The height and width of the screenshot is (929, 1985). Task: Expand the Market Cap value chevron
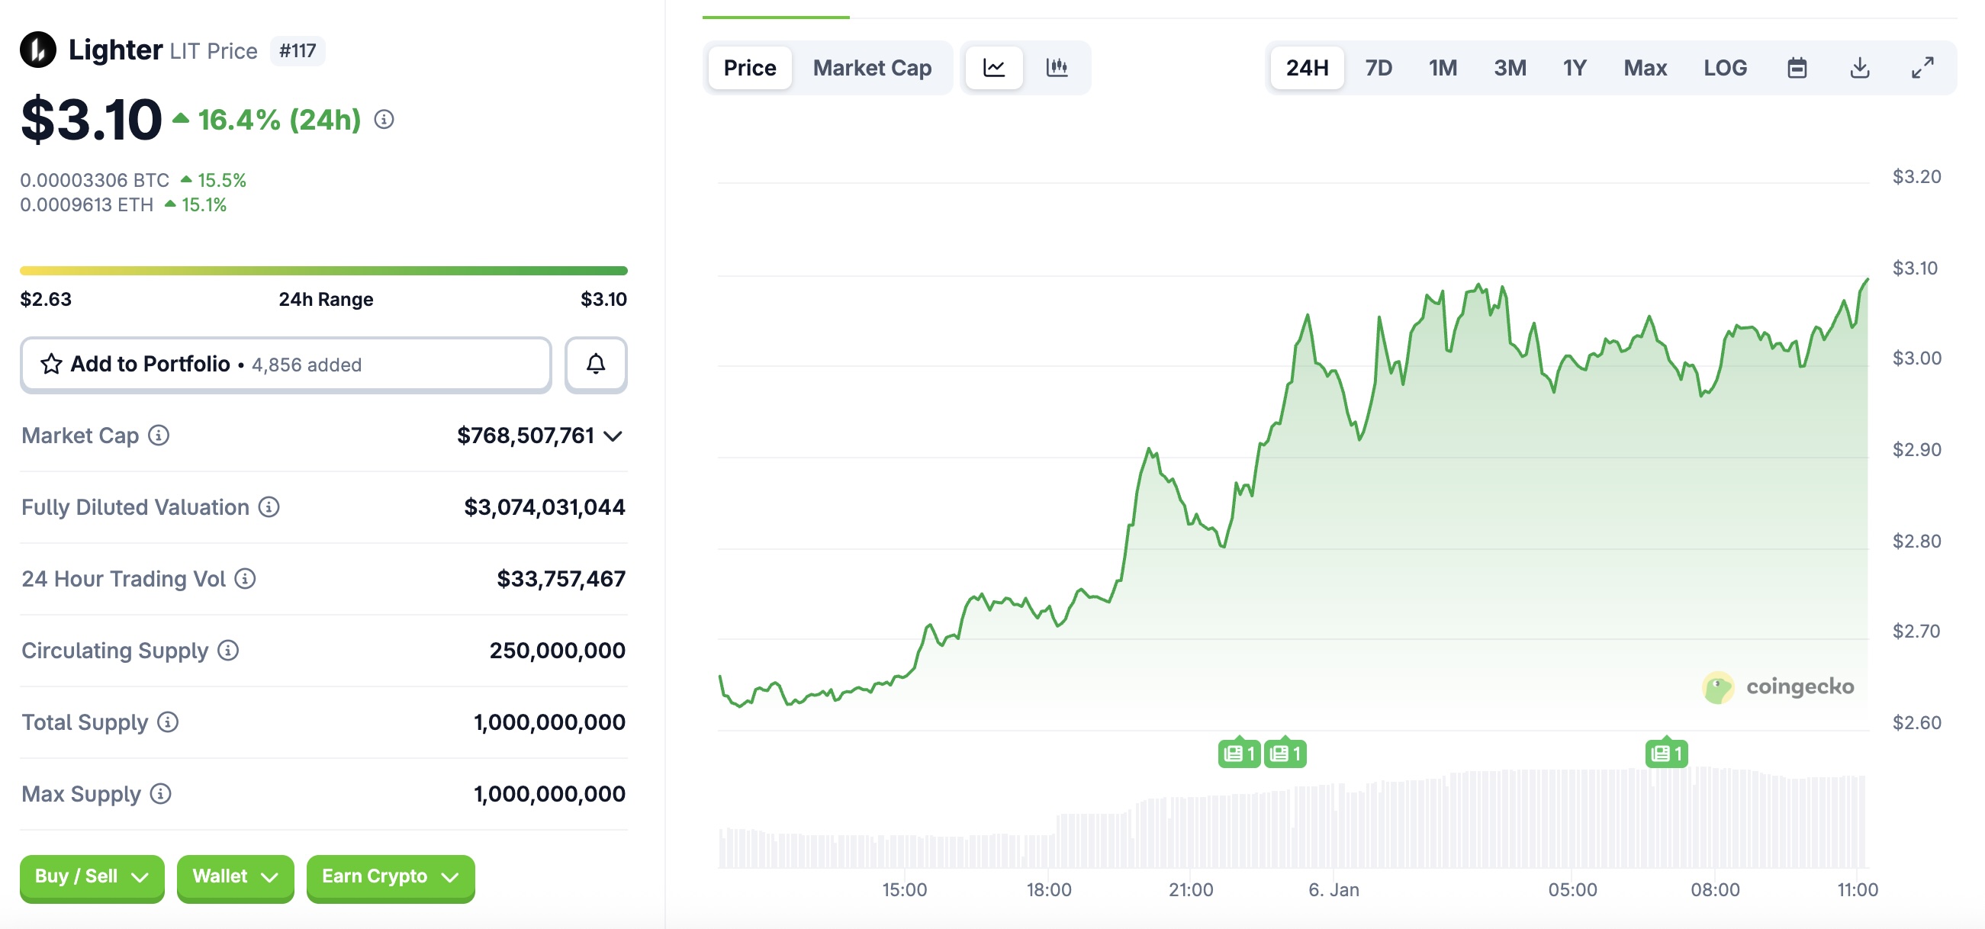[613, 436]
